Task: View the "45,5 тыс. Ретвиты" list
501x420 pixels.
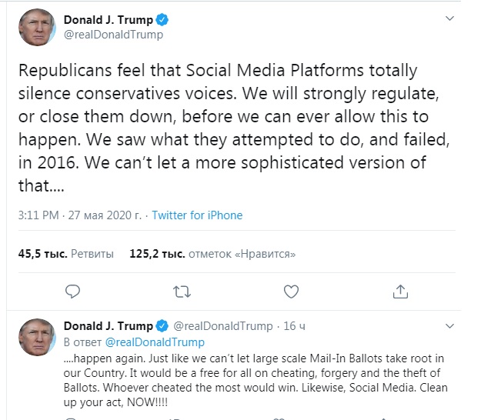Action: [66, 253]
